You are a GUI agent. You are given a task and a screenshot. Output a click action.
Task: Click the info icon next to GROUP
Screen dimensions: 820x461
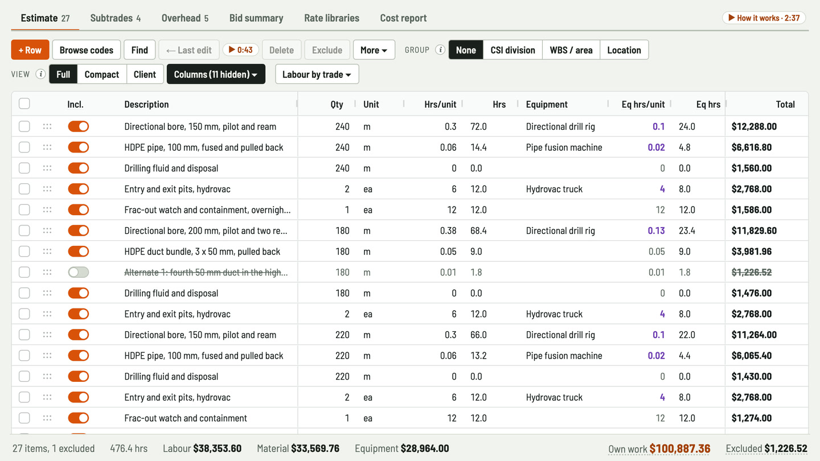440,50
